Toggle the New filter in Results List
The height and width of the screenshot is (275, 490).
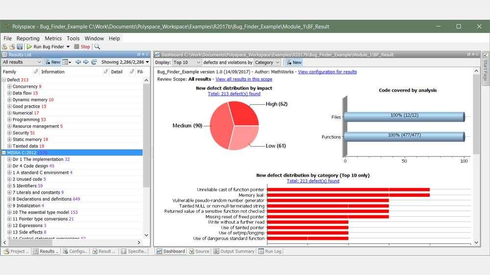tap(52, 62)
